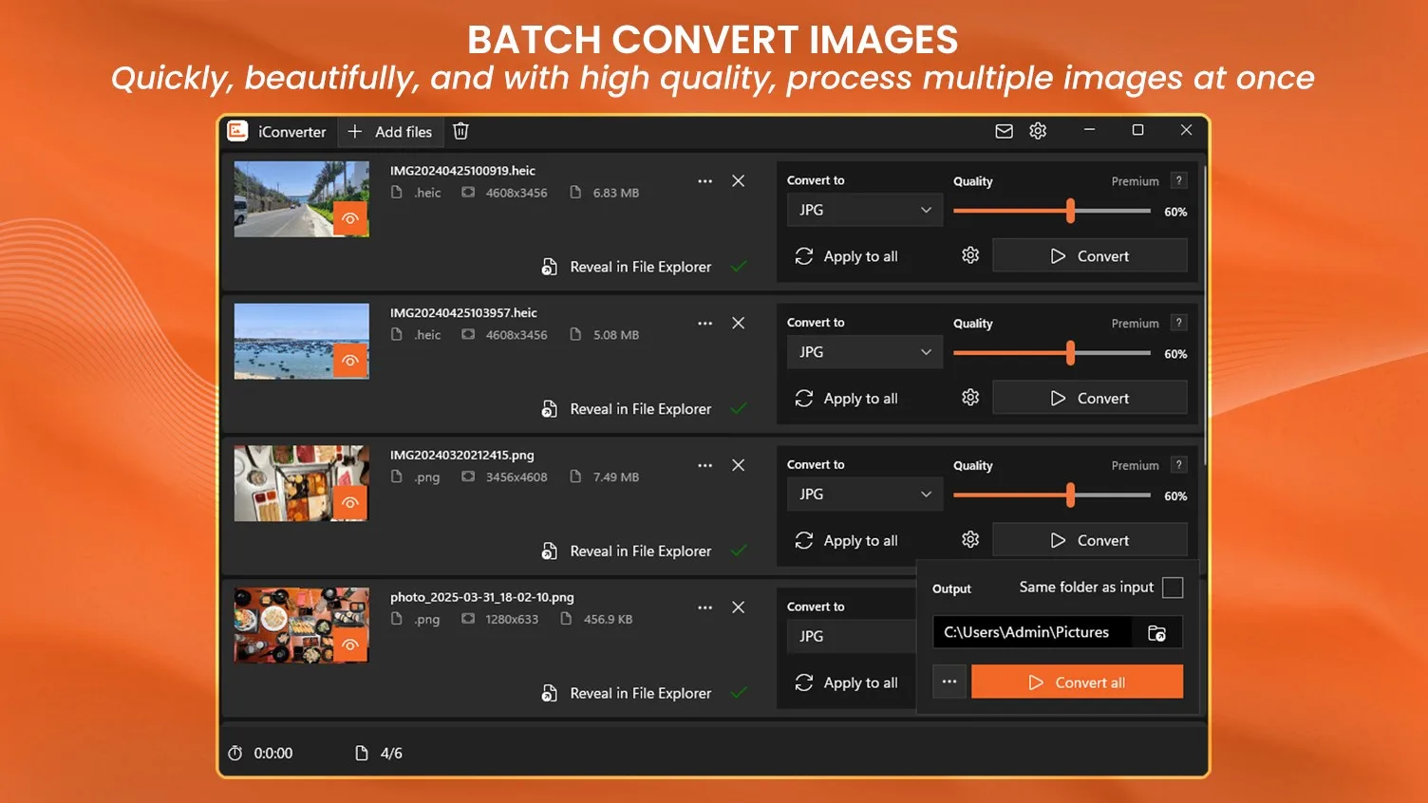The image size is (1428, 803).
Task: Expand Convert to dropdown for IMG20240320212415.png
Action: click(x=865, y=495)
